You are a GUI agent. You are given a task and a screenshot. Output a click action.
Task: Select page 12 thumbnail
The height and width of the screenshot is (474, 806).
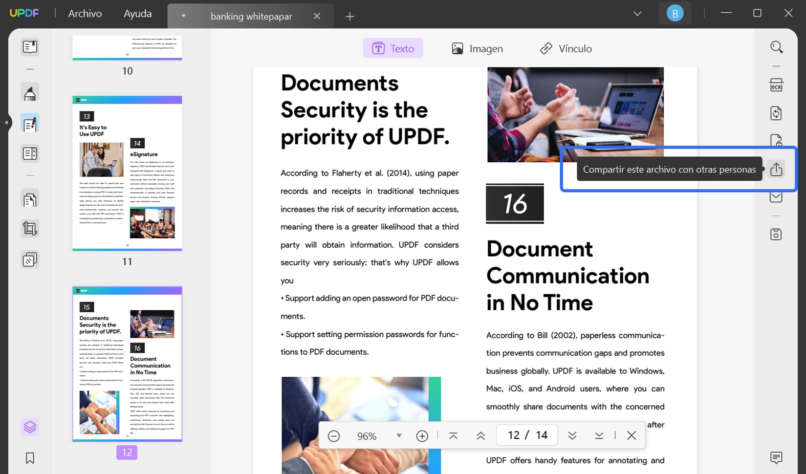[127, 364]
